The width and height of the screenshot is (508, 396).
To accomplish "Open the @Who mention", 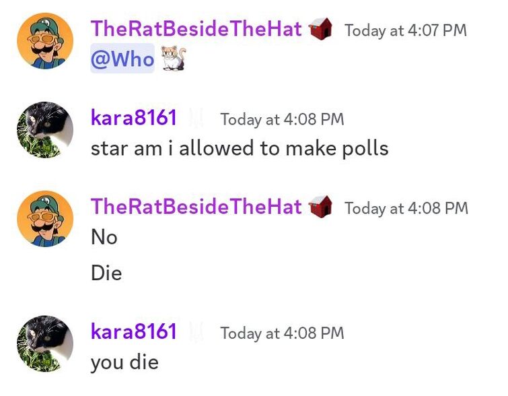I will (122, 59).
